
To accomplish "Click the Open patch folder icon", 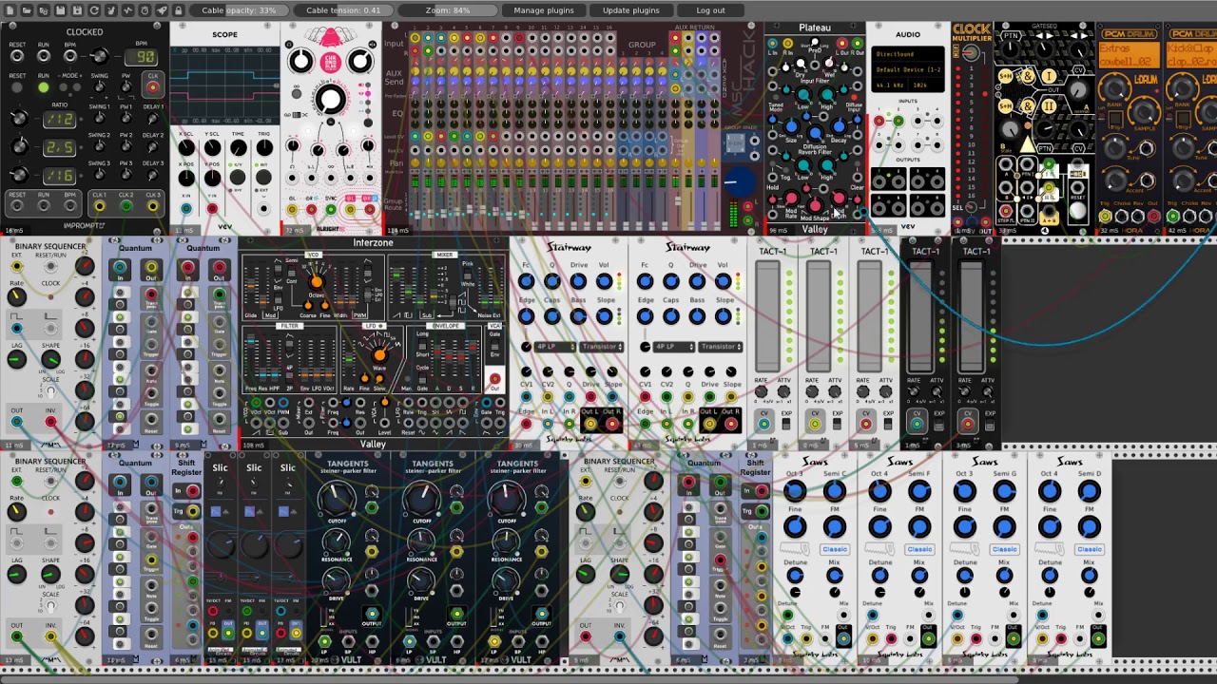I will (x=27, y=10).
